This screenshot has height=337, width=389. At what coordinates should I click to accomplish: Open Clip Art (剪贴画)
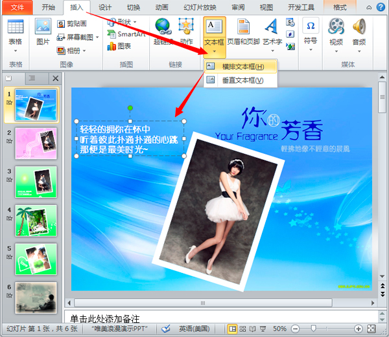pos(72,24)
